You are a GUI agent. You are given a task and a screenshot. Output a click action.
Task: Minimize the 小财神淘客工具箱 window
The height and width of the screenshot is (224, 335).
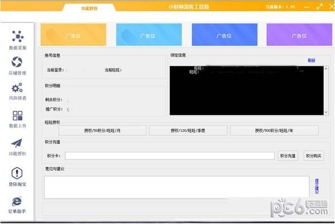[x=307, y=7]
